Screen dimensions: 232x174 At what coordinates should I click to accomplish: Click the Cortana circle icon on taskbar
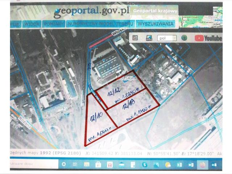[64, 164]
